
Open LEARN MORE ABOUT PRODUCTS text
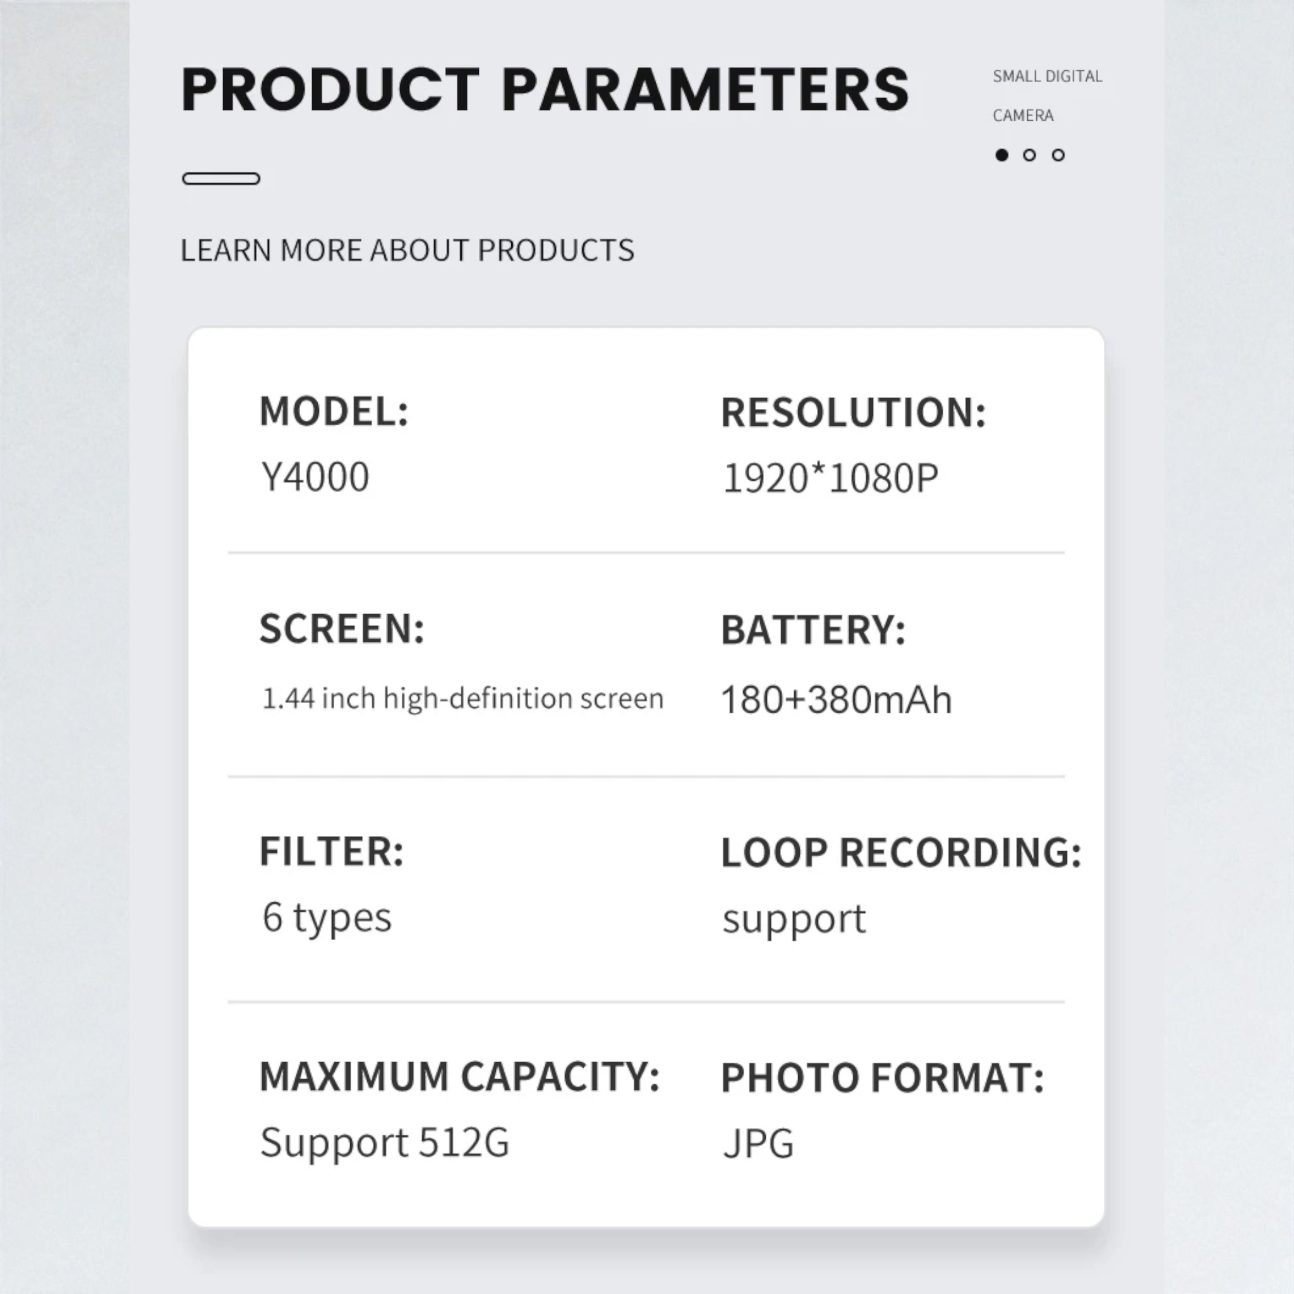coord(408,250)
